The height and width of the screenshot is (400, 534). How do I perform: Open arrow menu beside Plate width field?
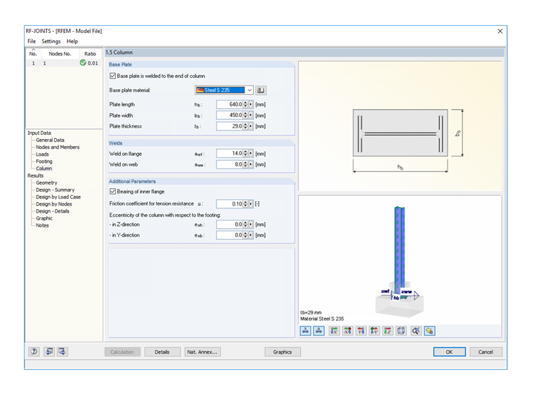252,115
